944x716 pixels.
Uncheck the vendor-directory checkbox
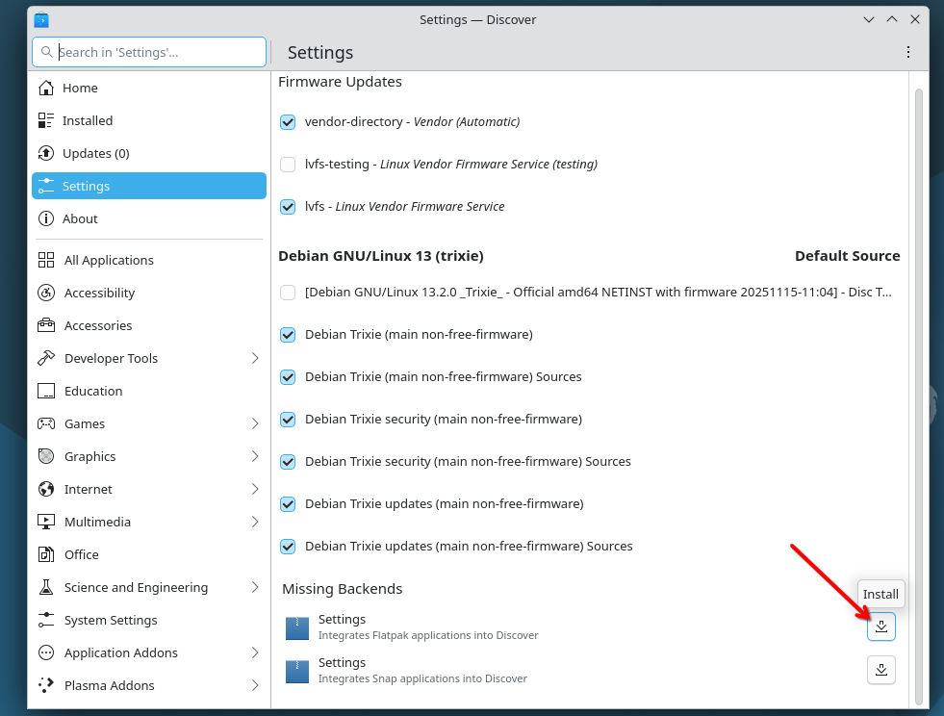tap(288, 122)
